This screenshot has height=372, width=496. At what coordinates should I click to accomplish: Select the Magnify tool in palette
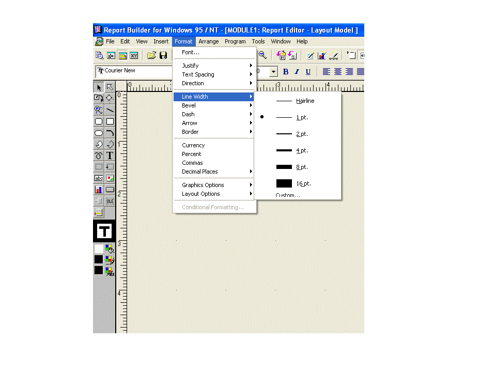click(99, 110)
